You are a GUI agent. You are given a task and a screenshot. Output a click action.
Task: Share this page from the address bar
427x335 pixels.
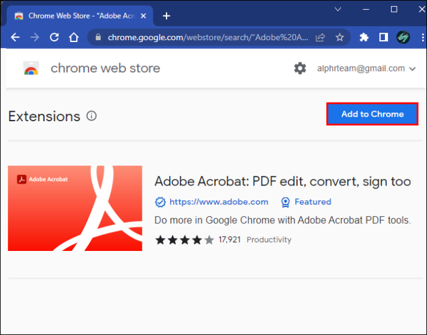pyautogui.click(x=321, y=37)
